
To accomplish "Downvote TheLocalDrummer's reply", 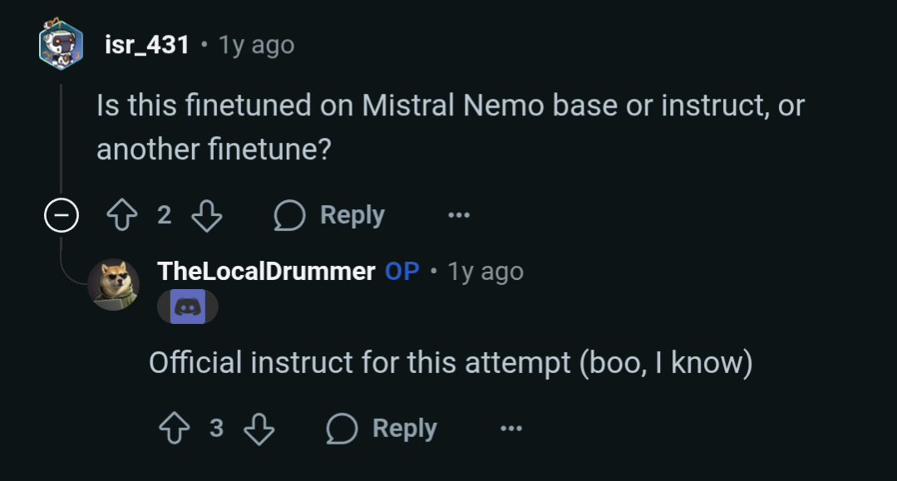I will click(259, 429).
